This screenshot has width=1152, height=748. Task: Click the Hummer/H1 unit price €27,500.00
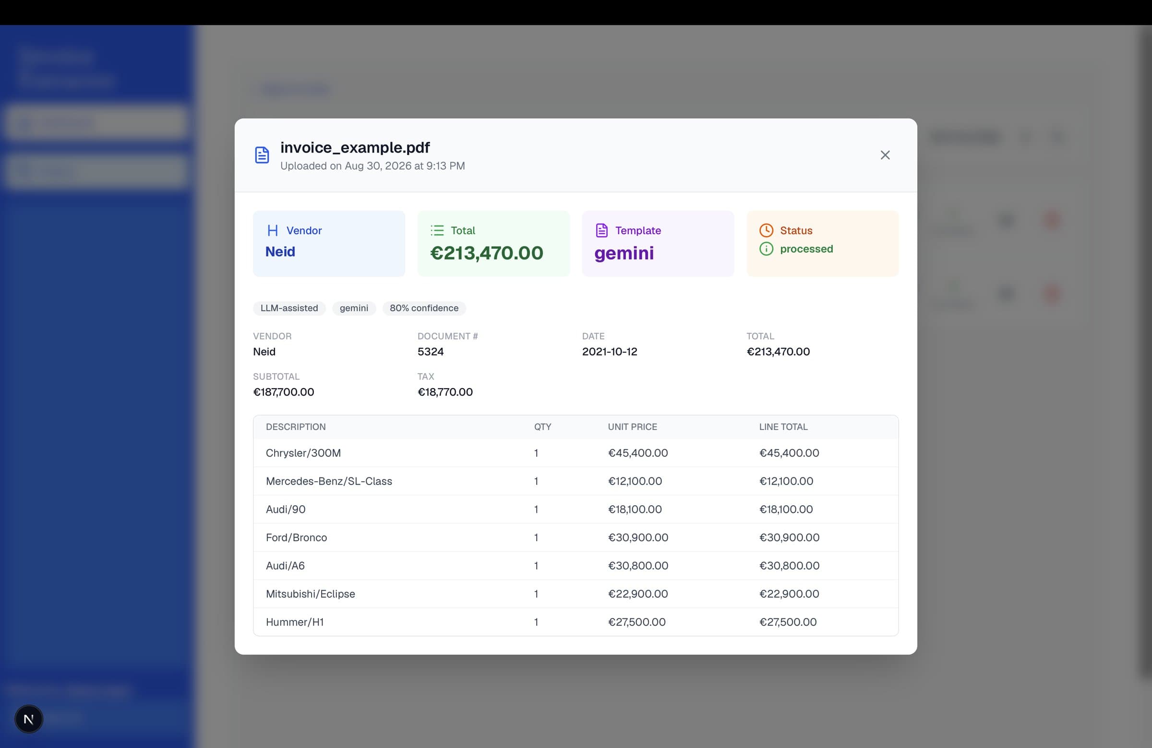click(x=637, y=622)
